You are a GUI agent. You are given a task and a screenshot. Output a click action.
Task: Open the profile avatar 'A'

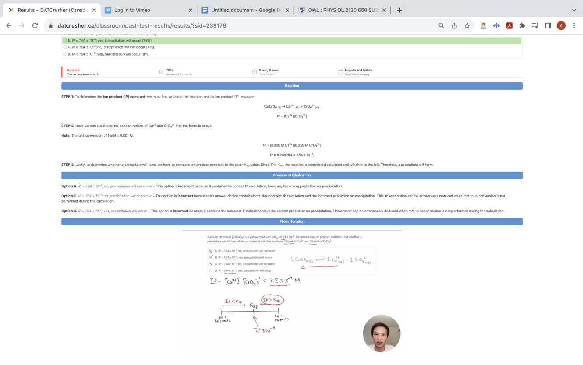click(561, 26)
